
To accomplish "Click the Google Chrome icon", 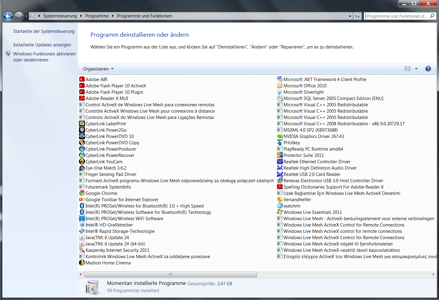I will [82, 193].
